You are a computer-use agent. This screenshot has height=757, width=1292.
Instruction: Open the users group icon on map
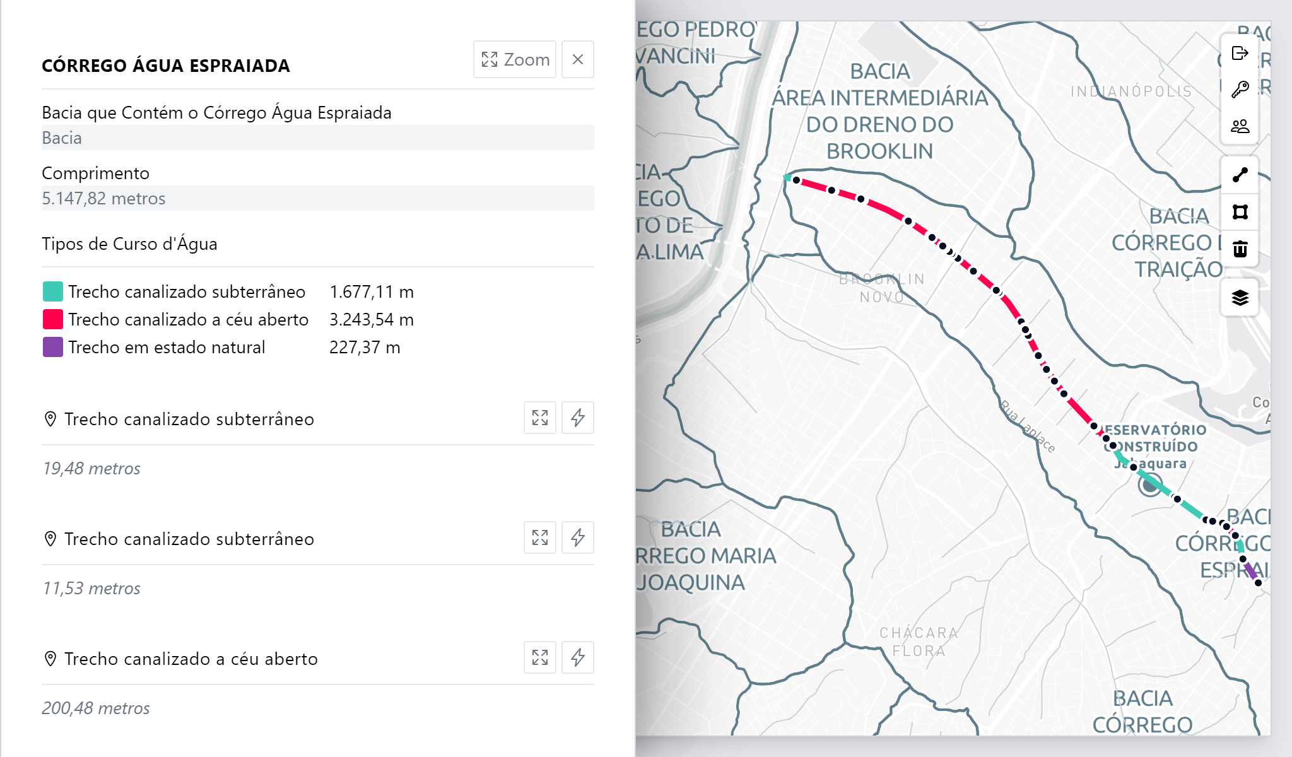pyautogui.click(x=1240, y=126)
